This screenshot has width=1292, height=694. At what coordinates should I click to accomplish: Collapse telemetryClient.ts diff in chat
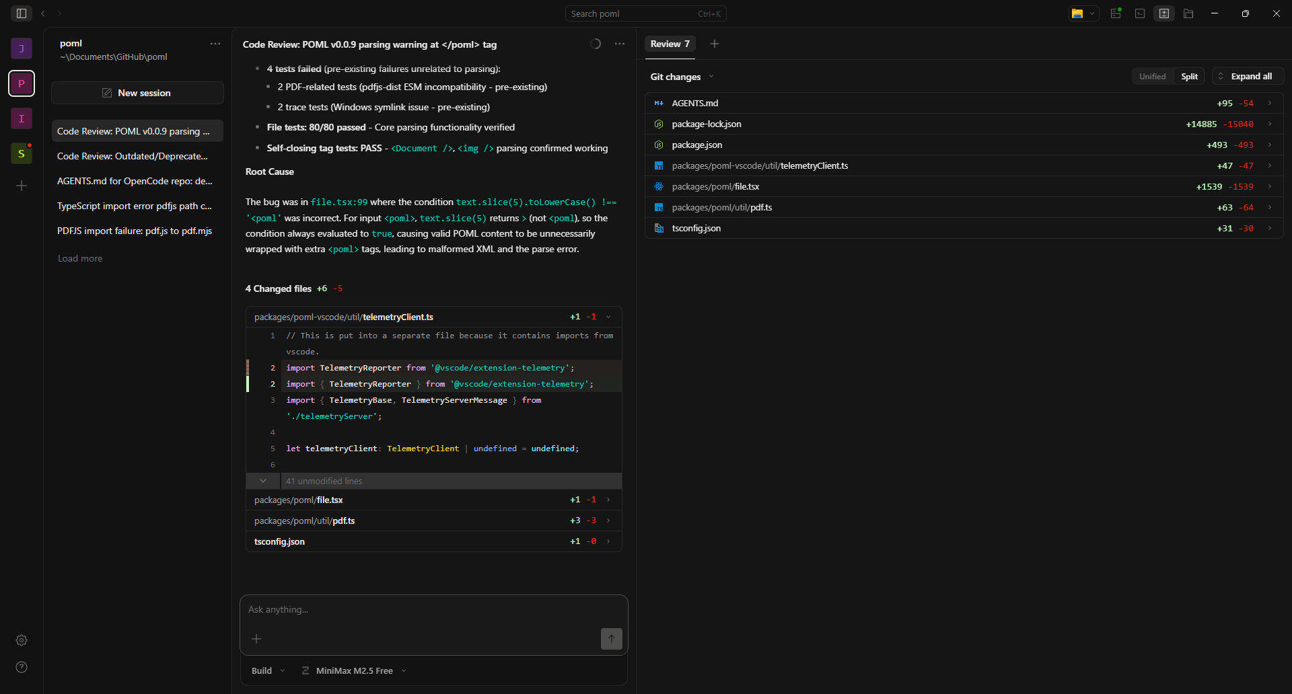click(x=434, y=317)
